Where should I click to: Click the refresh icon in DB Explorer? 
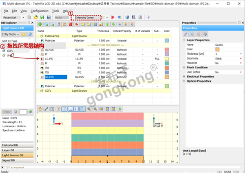point(30,34)
